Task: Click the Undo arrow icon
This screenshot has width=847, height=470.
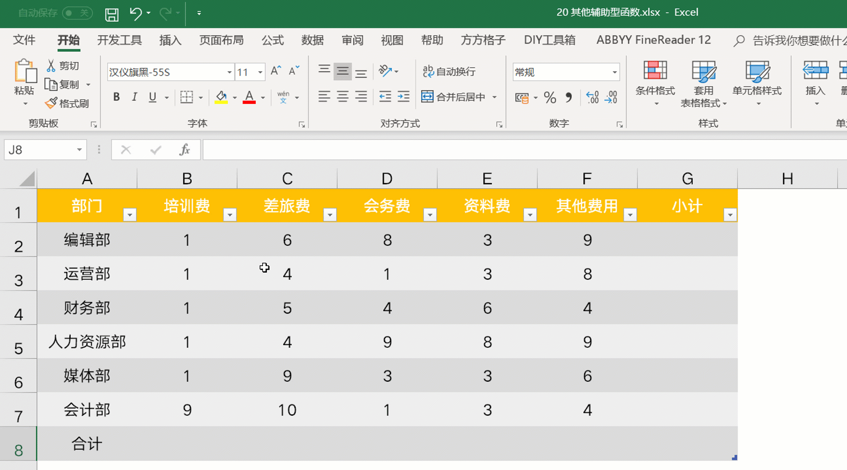Action: [x=136, y=14]
